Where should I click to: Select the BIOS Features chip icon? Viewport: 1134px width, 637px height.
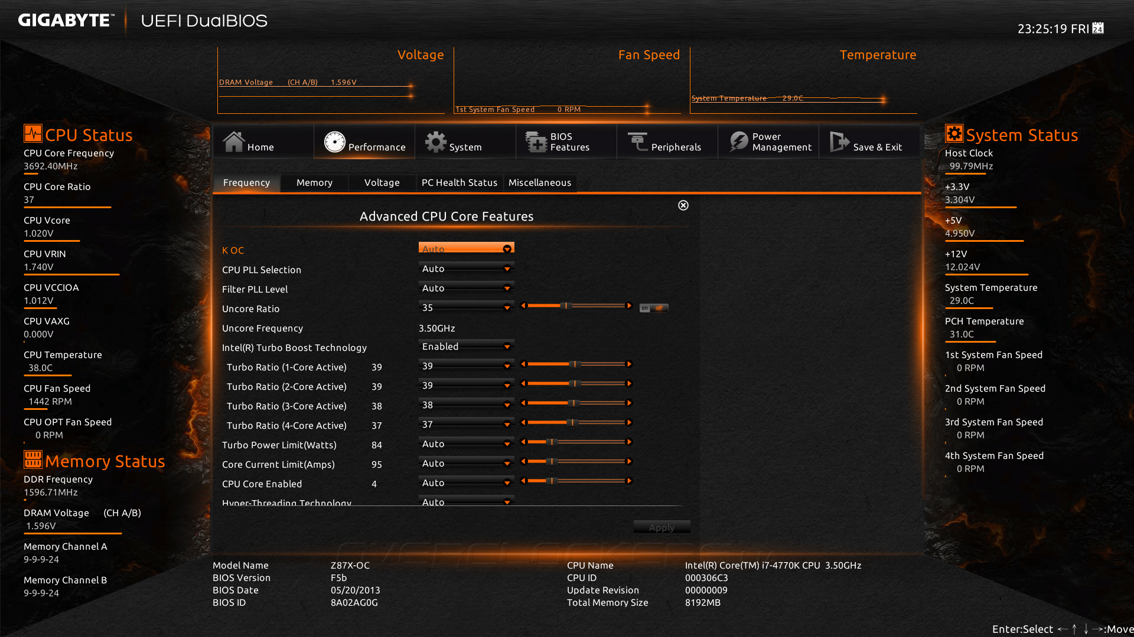pyautogui.click(x=536, y=142)
